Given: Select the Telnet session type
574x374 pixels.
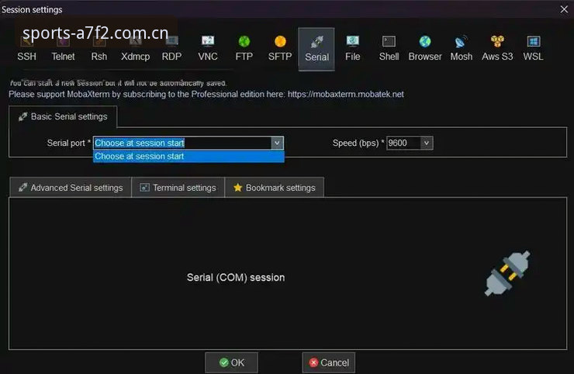Looking at the screenshot, I should tap(63, 49).
